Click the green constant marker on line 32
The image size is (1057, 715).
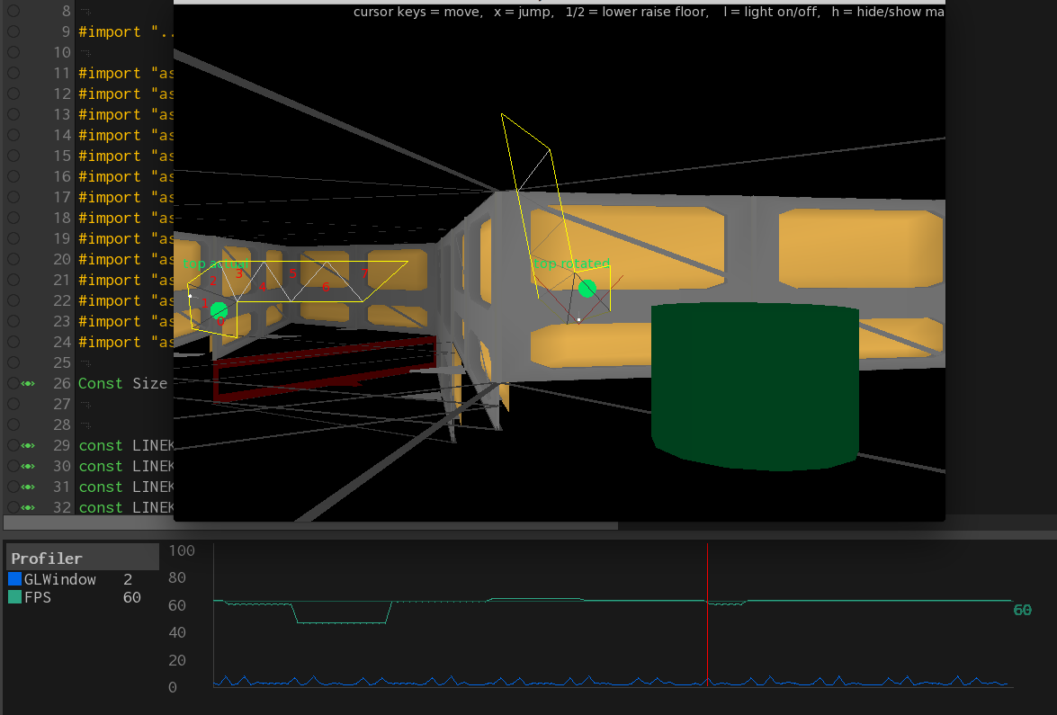pyautogui.click(x=29, y=507)
